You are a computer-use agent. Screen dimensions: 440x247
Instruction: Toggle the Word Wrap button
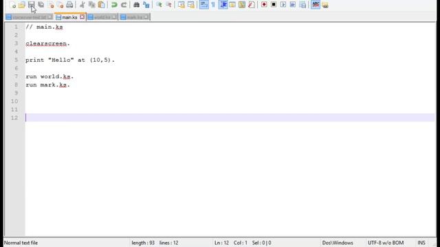[x=204, y=5]
